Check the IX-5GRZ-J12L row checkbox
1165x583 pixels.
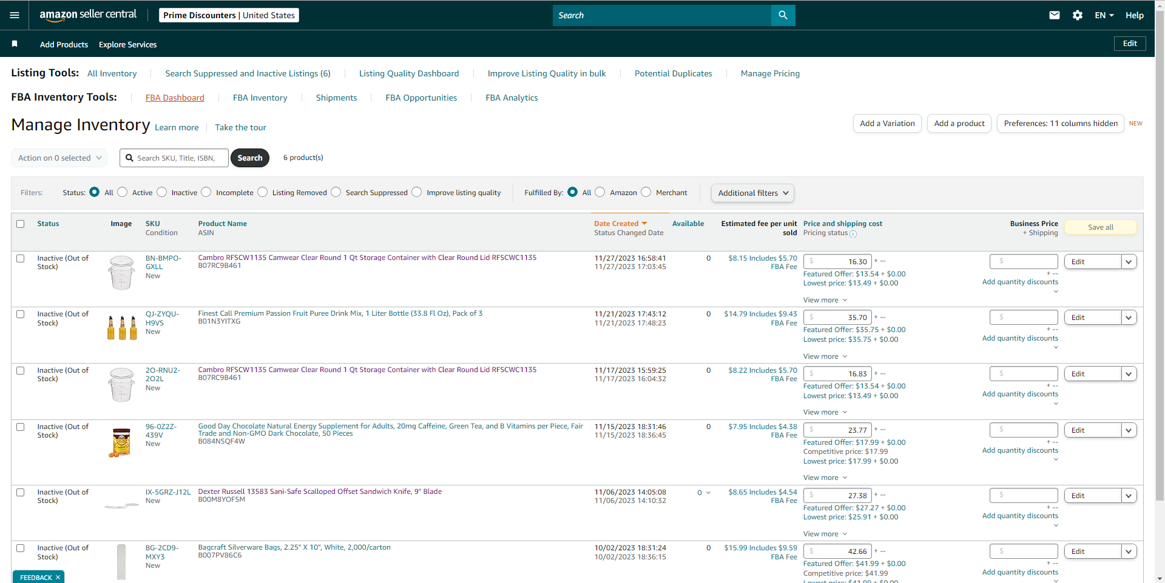coord(21,492)
